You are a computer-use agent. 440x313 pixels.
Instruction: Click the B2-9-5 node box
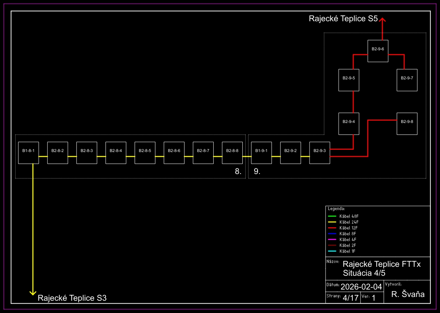(x=349, y=80)
